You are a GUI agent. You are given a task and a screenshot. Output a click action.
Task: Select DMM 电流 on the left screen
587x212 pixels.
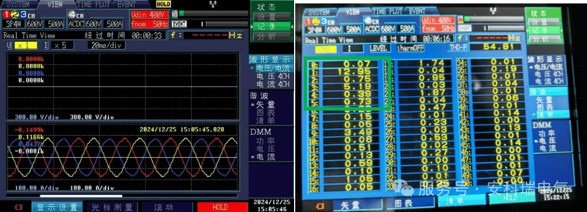[x=266, y=157]
